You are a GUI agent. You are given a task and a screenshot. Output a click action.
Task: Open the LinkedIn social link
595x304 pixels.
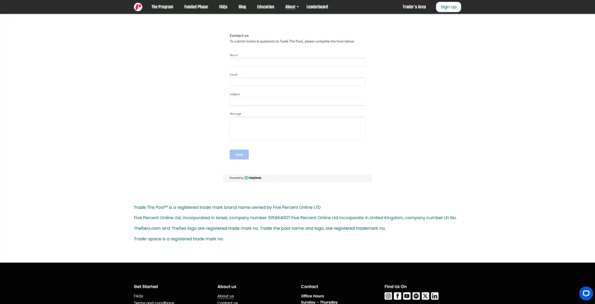pyautogui.click(x=435, y=296)
